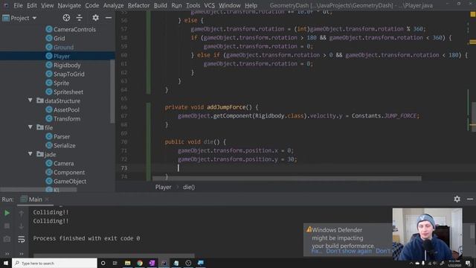This screenshot has height=268, width=476.
Task: Open Run panel settings gear
Action: click(x=457, y=199)
